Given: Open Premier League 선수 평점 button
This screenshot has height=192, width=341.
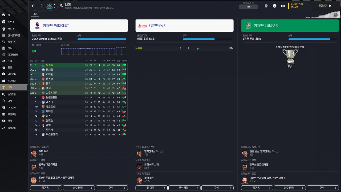Looking at the screenshot, I should 79,188.
